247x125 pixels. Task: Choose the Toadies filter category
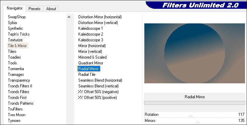point(14,57)
